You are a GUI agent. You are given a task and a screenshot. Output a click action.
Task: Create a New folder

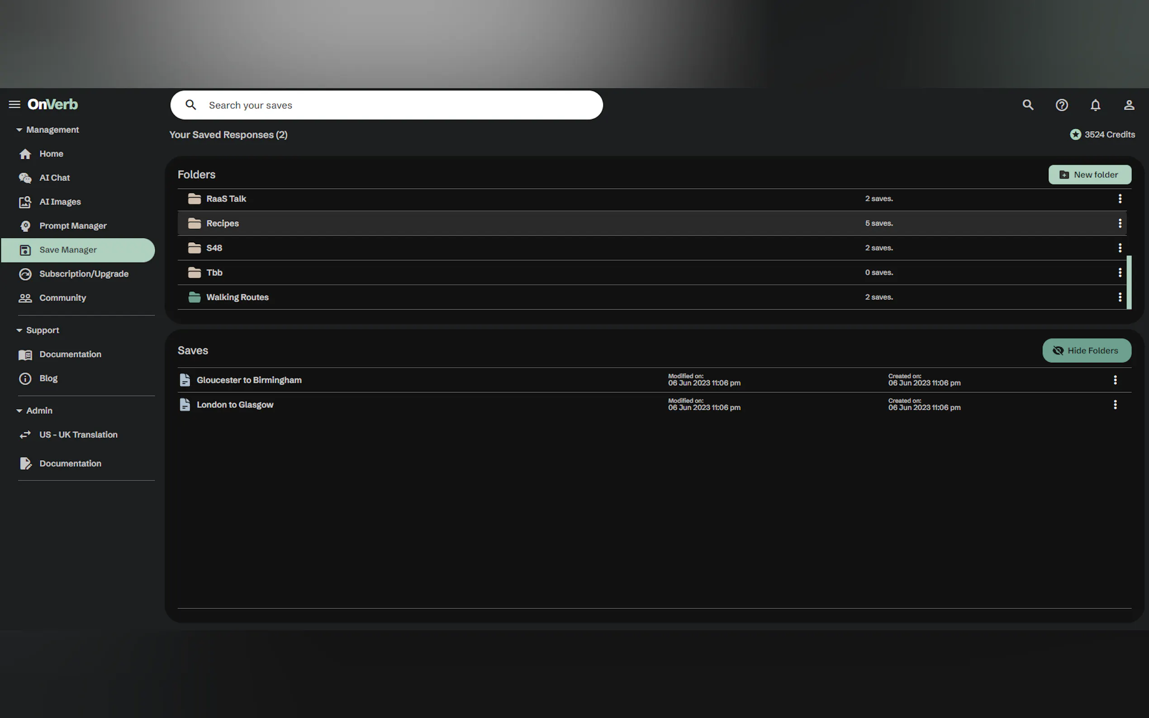pos(1089,175)
